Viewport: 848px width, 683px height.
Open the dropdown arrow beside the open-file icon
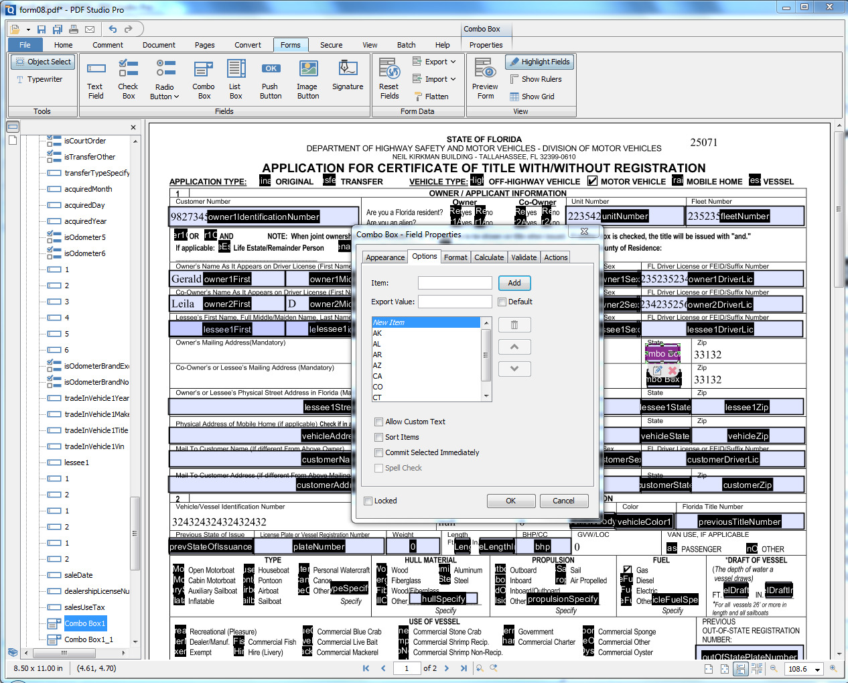pyautogui.click(x=28, y=29)
